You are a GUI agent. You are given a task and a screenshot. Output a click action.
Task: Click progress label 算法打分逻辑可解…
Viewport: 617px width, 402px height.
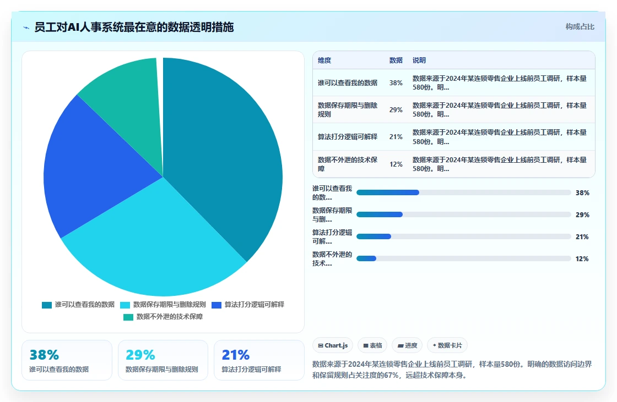(x=332, y=236)
